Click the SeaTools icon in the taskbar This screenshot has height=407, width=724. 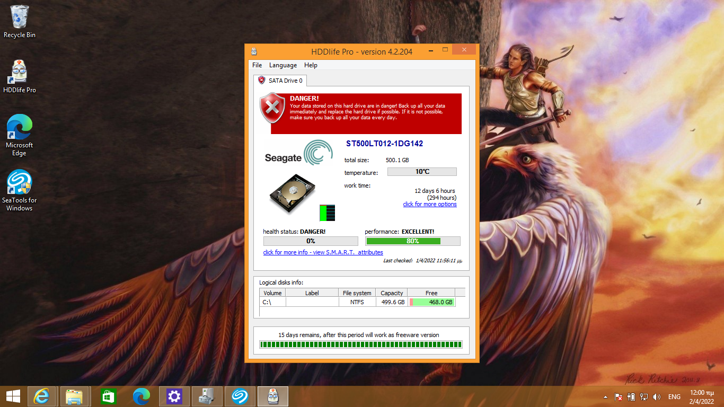pos(240,396)
